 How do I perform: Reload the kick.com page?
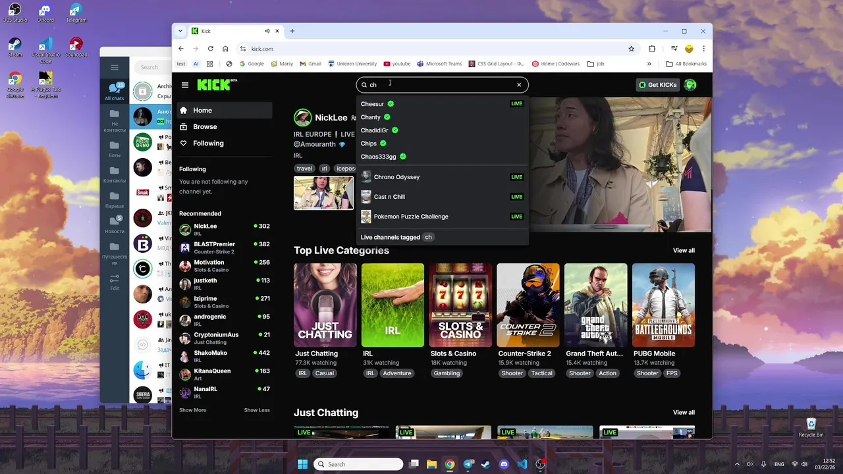[210, 49]
